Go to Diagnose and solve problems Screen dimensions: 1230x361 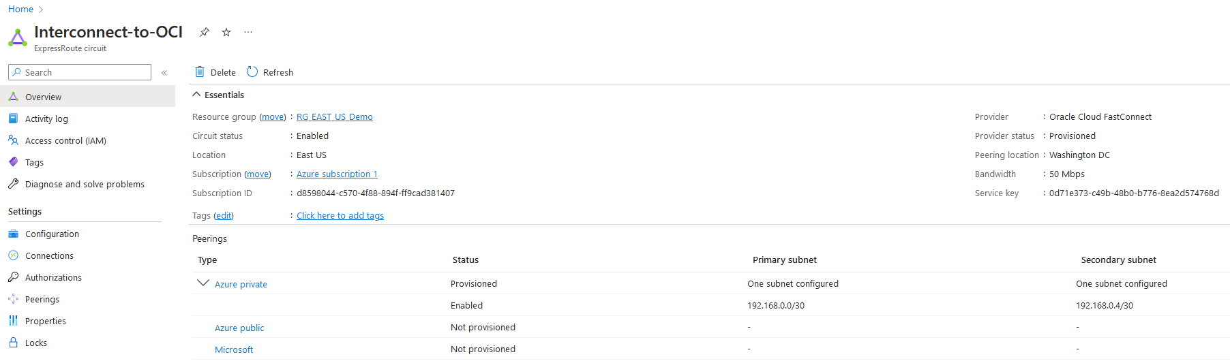[x=85, y=184]
